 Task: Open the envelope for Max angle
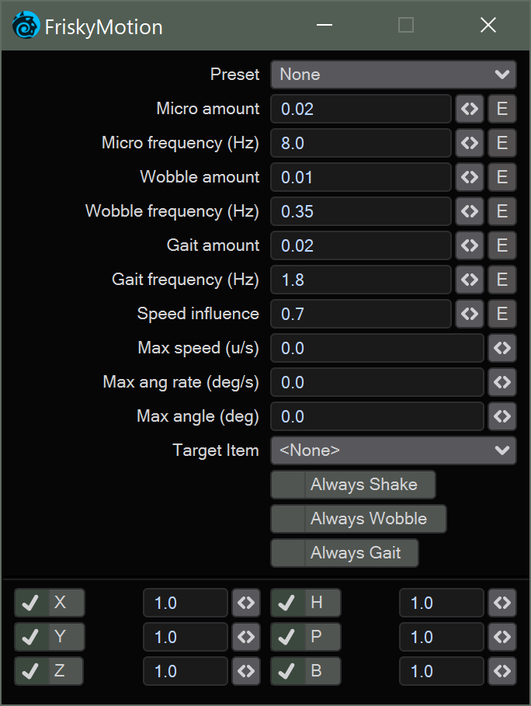(501, 416)
